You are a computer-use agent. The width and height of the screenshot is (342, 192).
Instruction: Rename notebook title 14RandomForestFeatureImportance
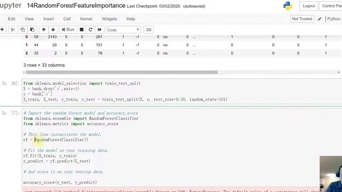[x=76, y=6]
